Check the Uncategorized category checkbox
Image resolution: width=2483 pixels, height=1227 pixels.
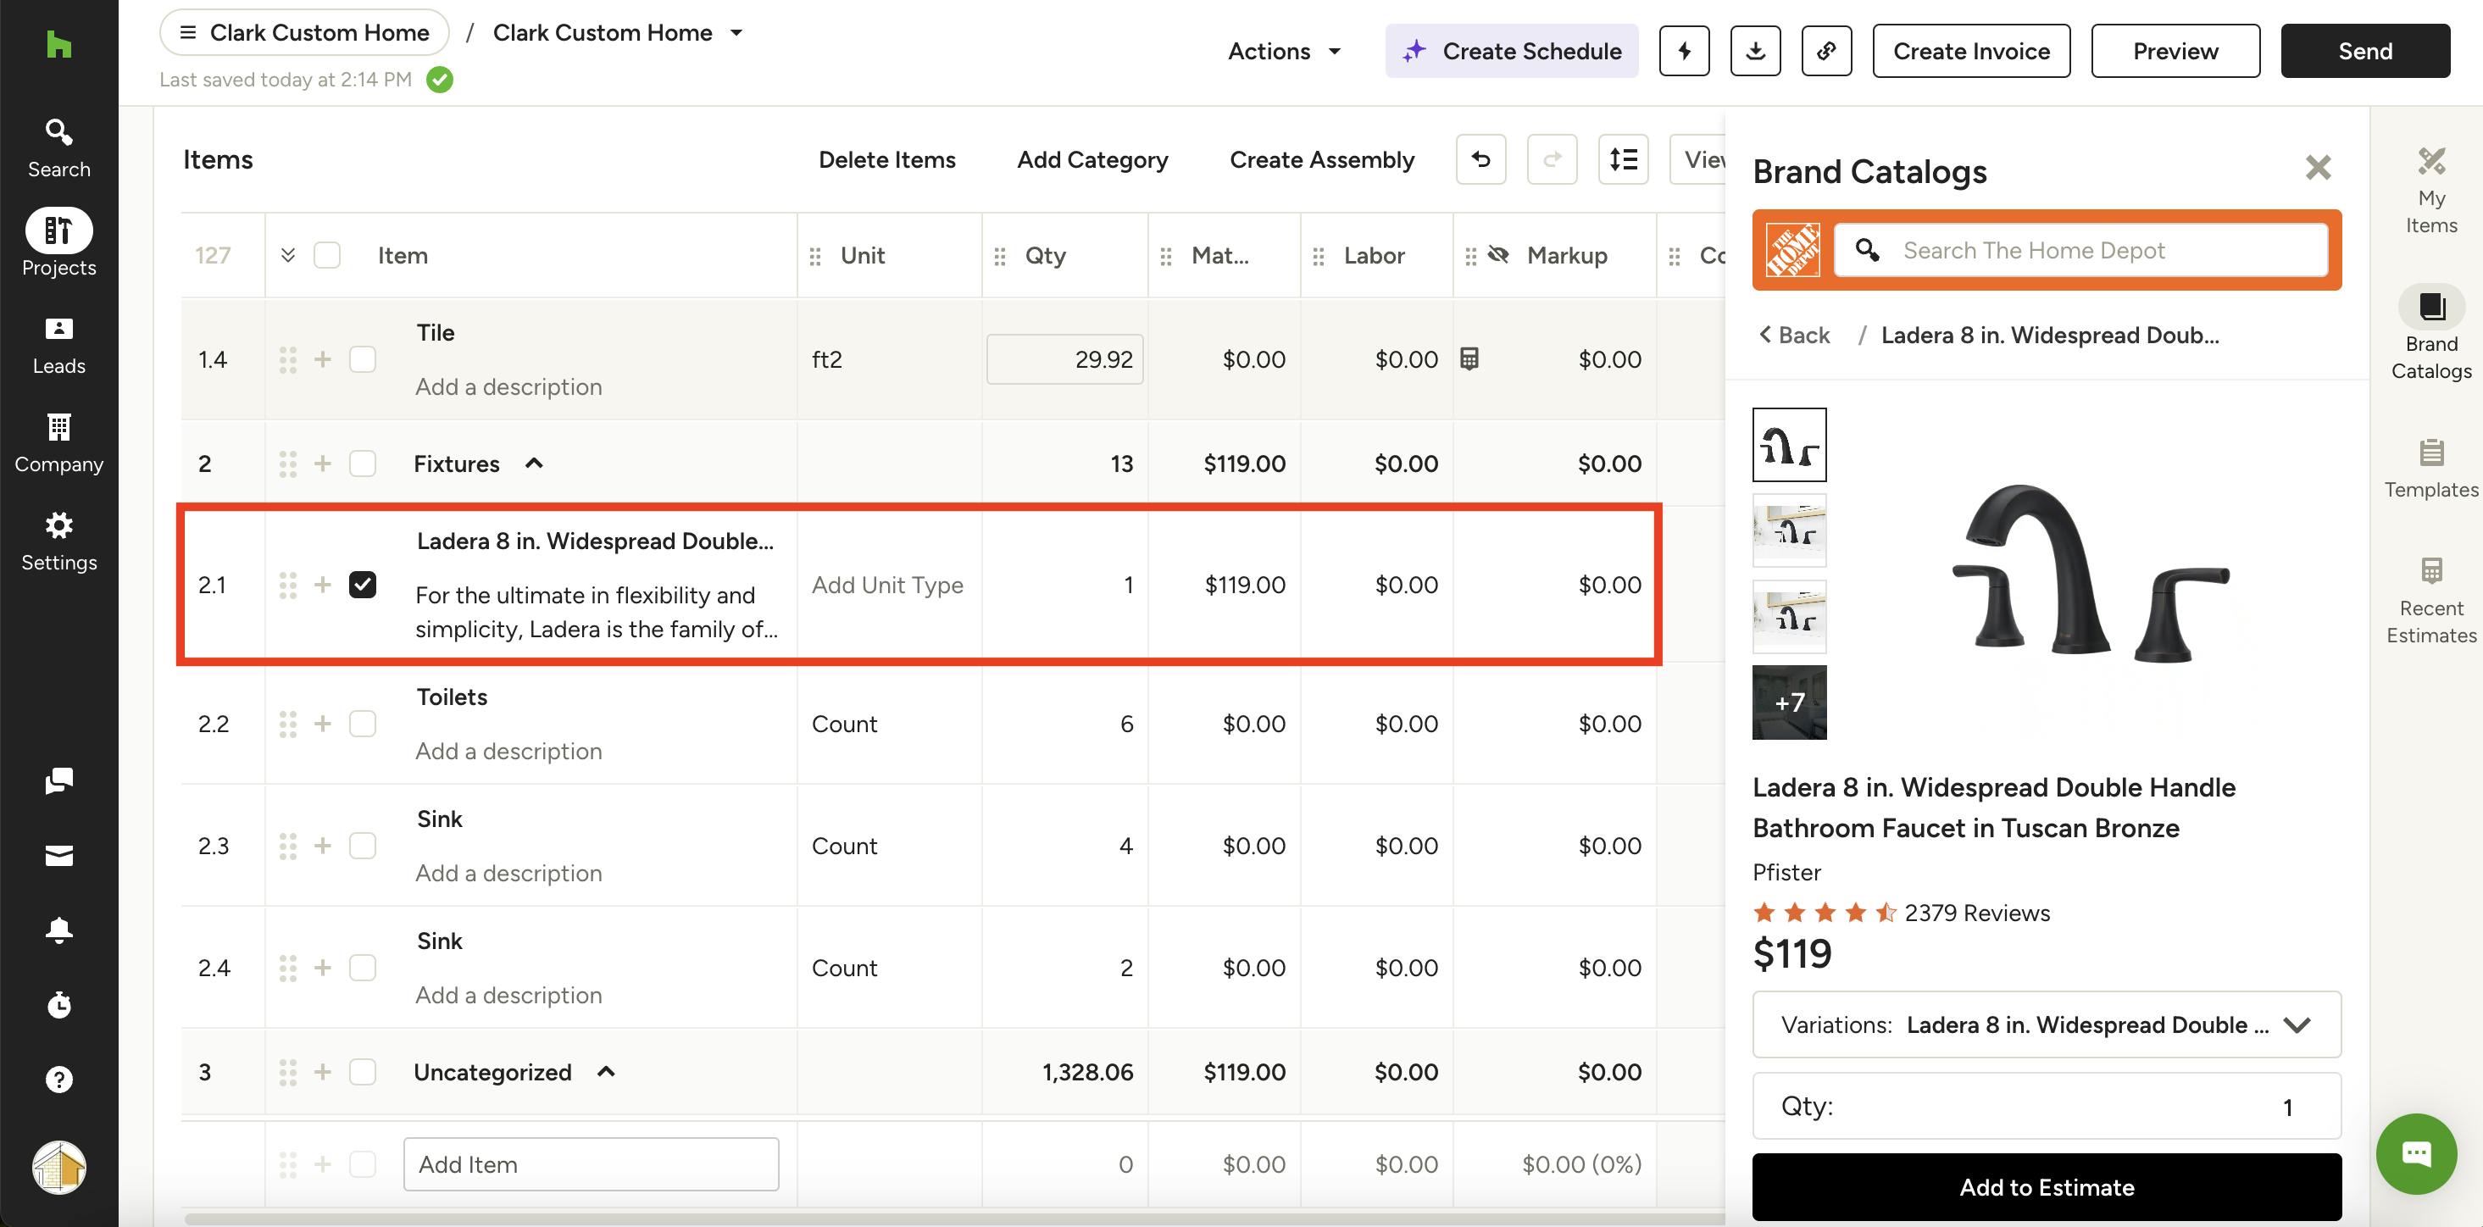point(363,1072)
